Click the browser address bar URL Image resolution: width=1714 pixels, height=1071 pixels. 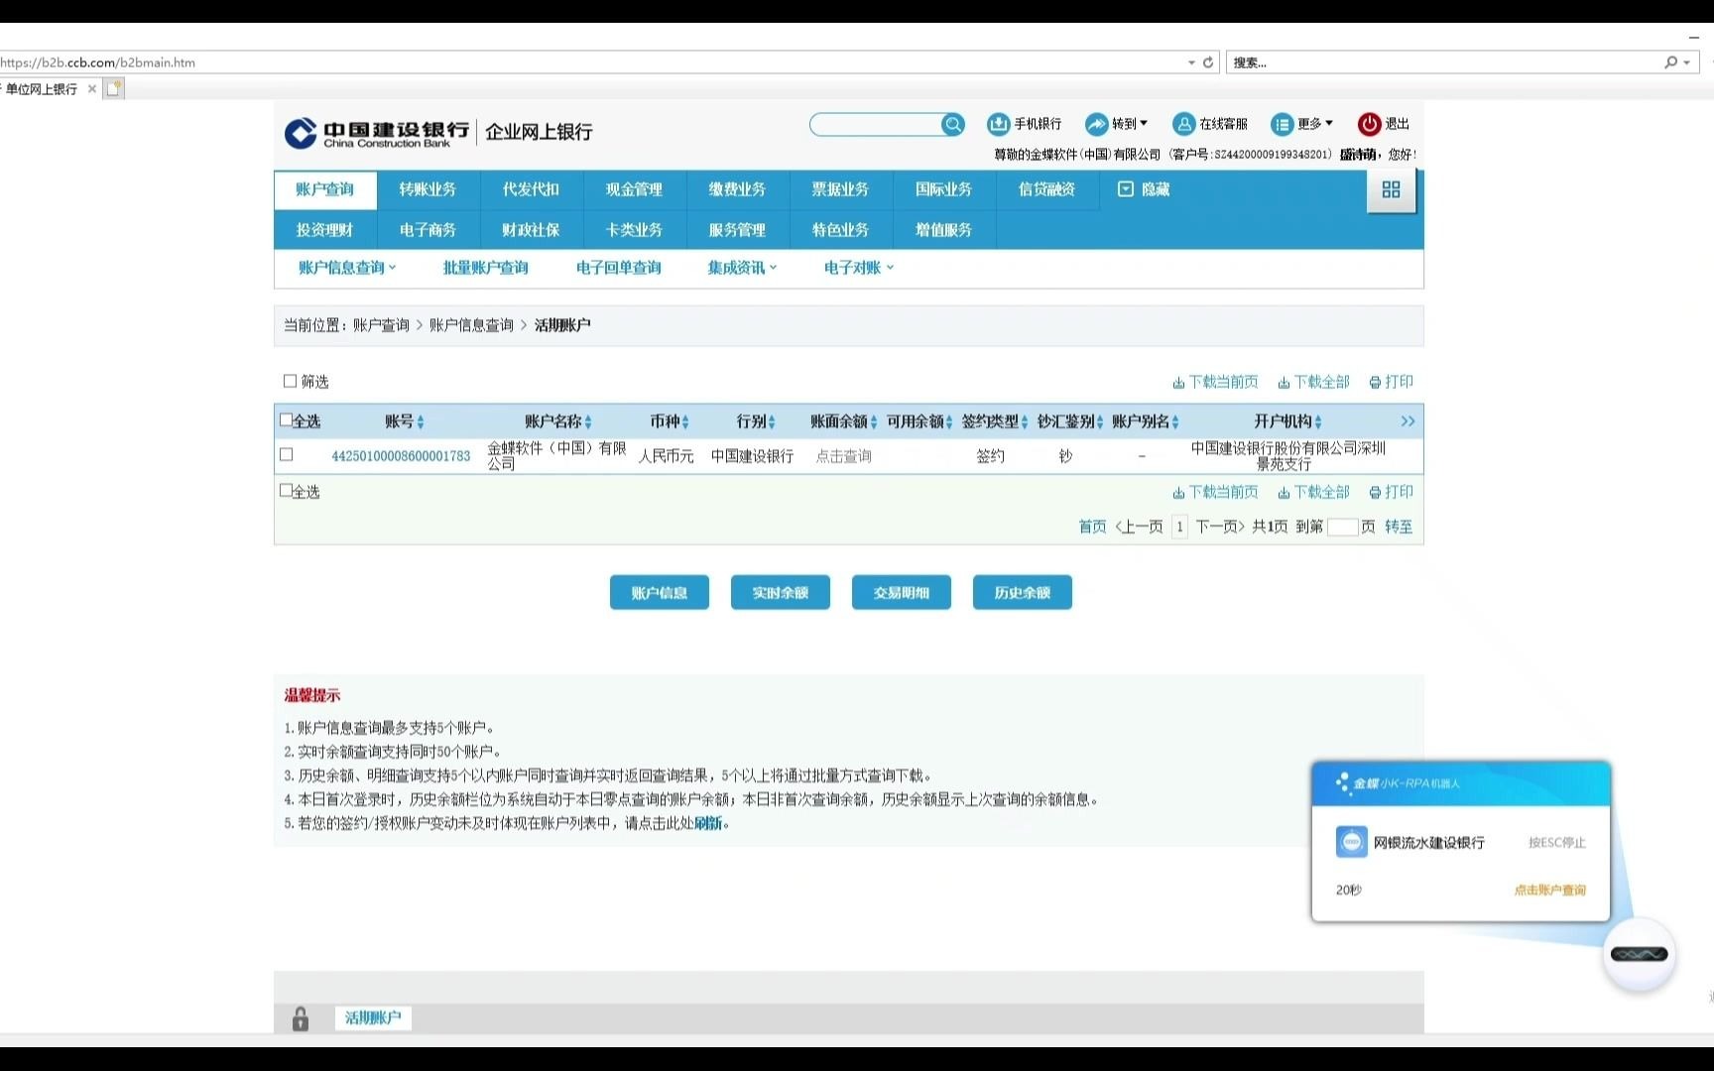tap(97, 62)
